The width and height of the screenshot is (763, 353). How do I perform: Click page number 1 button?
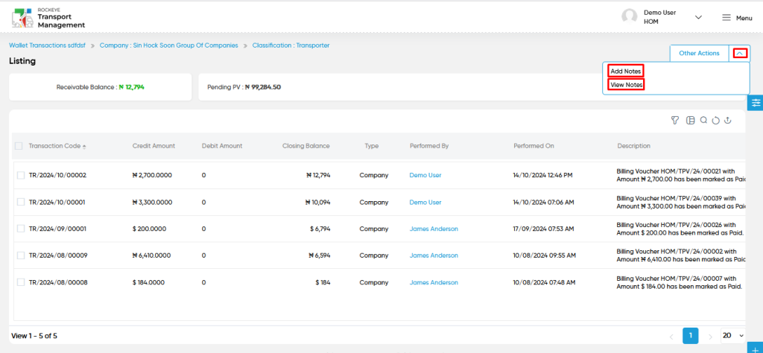click(x=691, y=335)
